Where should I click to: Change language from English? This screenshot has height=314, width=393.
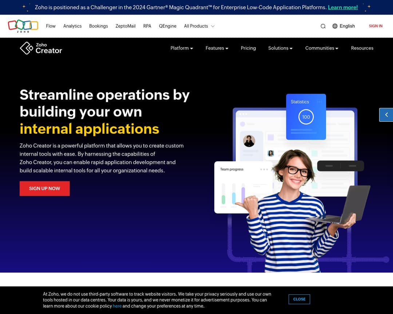347,26
